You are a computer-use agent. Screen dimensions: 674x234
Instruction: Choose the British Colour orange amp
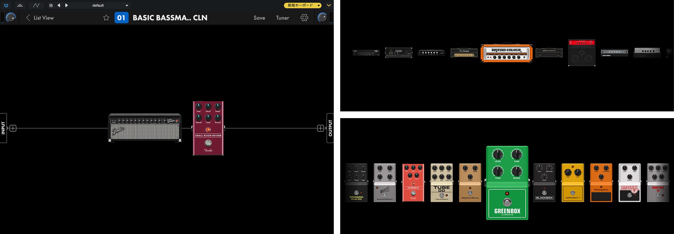pos(506,53)
